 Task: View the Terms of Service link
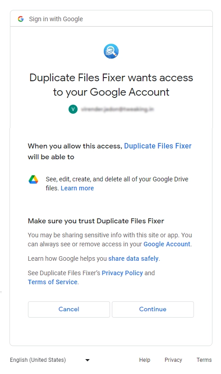(x=52, y=282)
